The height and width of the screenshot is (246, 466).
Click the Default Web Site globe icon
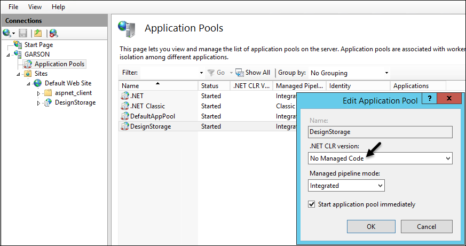pyautogui.click(x=37, y=83)
